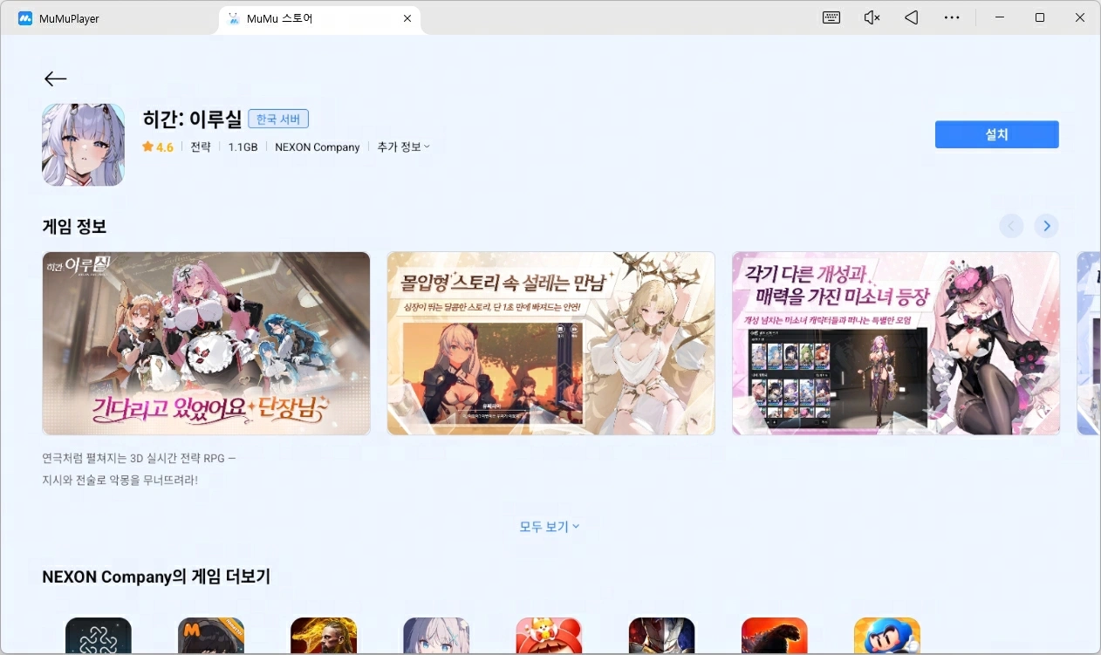
Task: Click the 지시와 전술로 악몽을 무너뜨려라! description line
Action: click(120, 481)
